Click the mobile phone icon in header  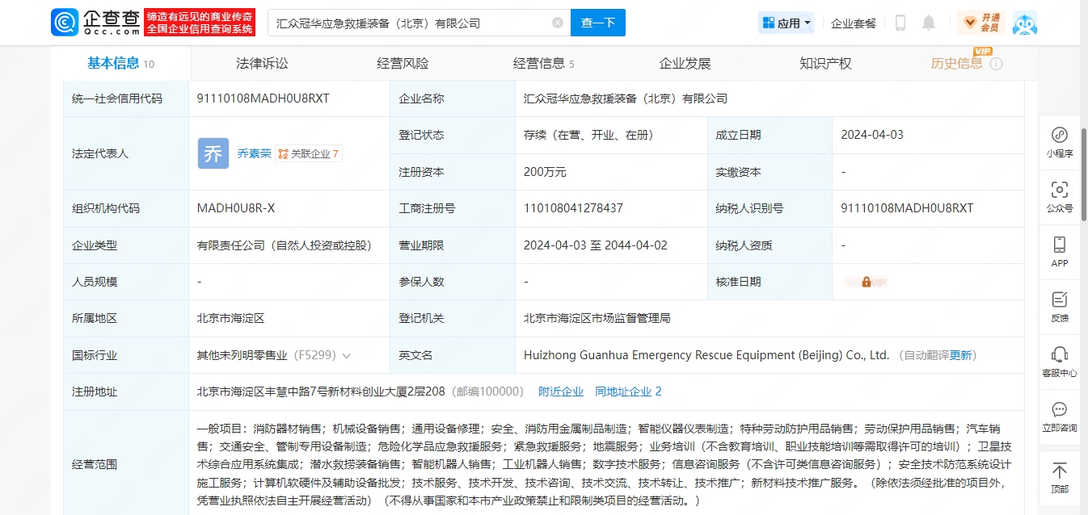(900, 23)
